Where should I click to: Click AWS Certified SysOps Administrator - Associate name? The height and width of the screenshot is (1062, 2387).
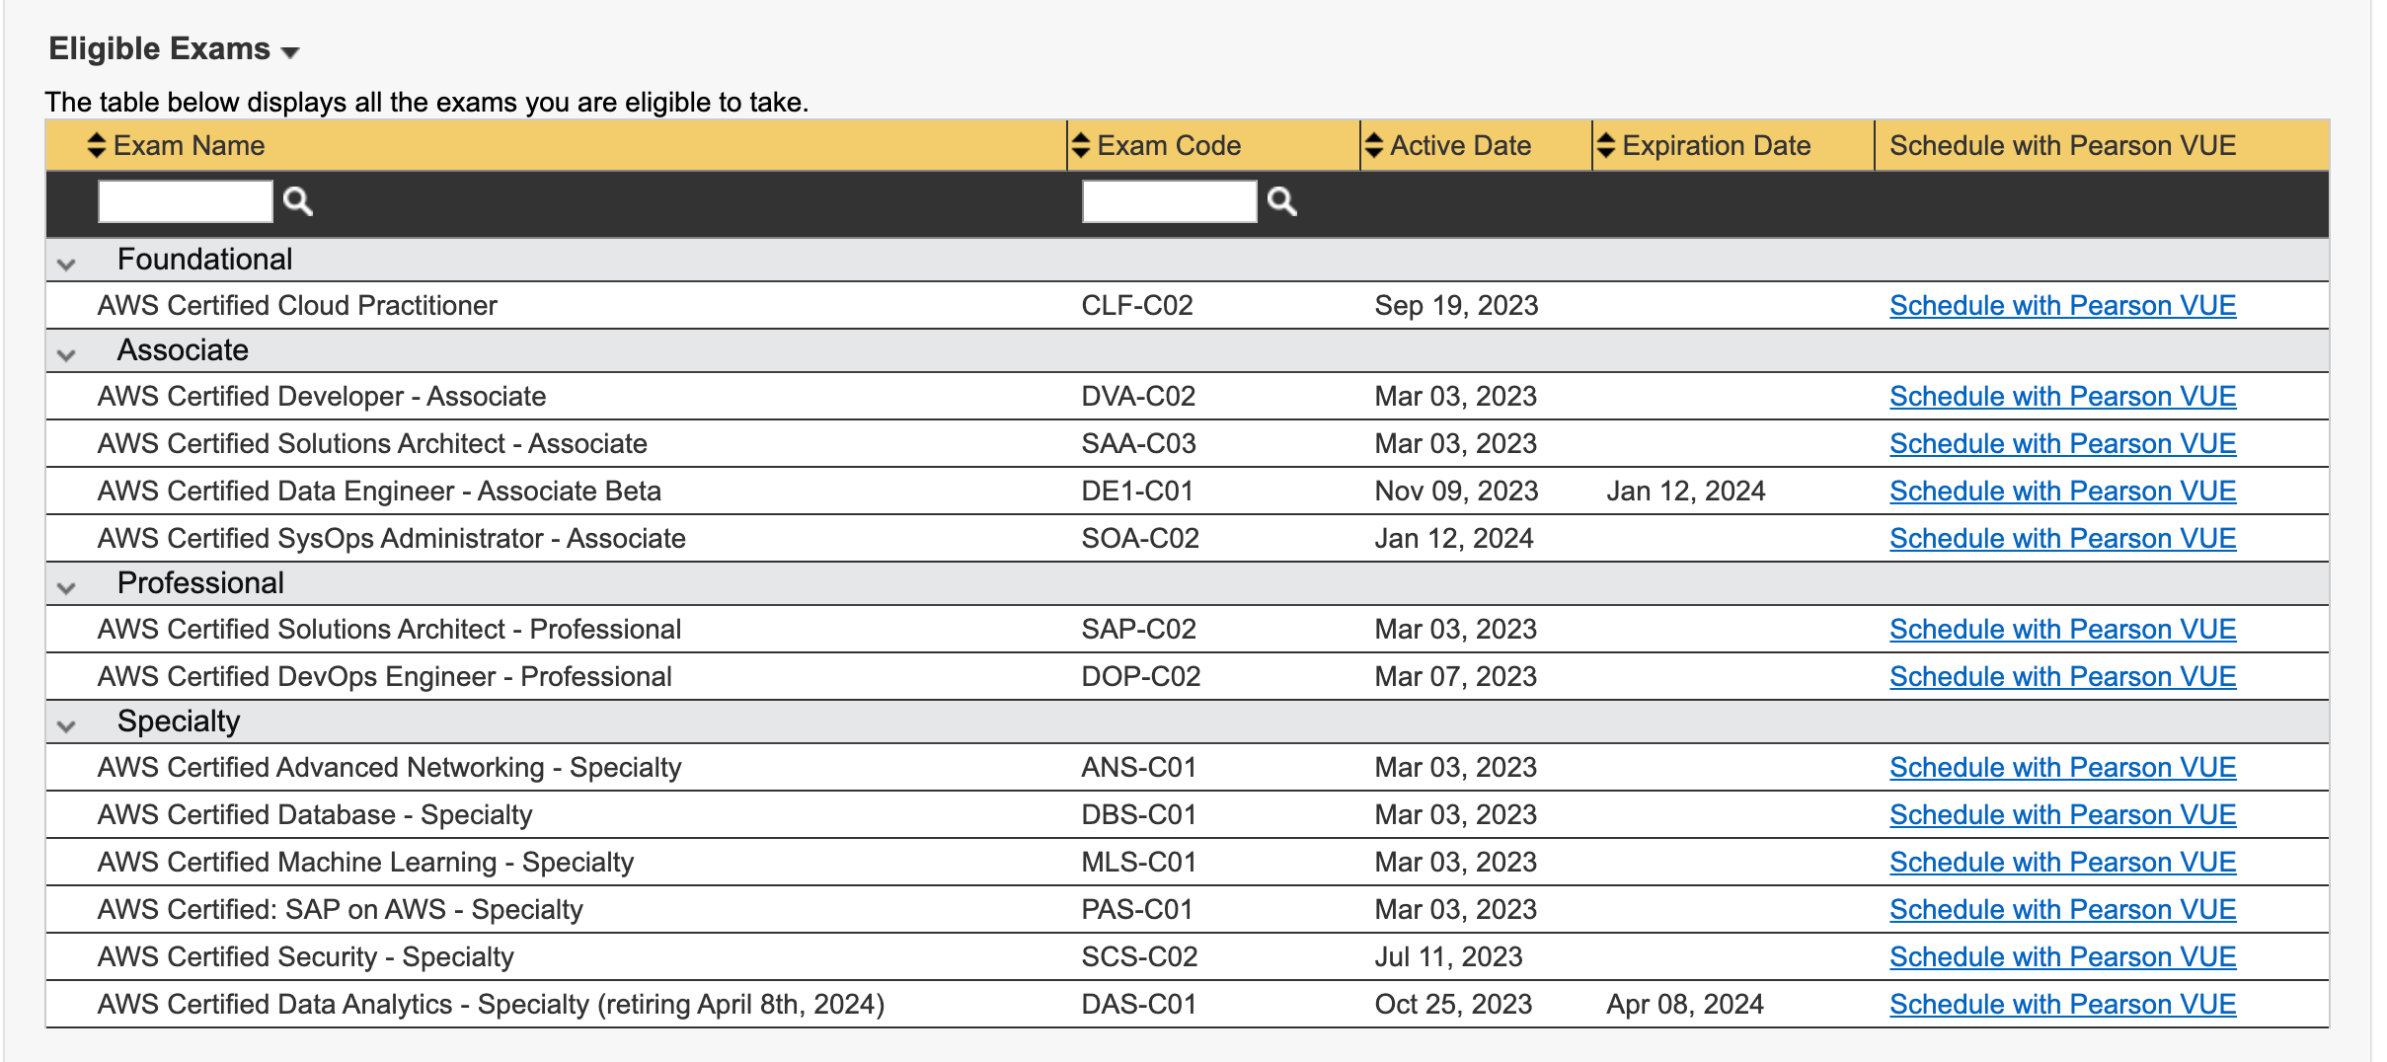tap(391, 539)
